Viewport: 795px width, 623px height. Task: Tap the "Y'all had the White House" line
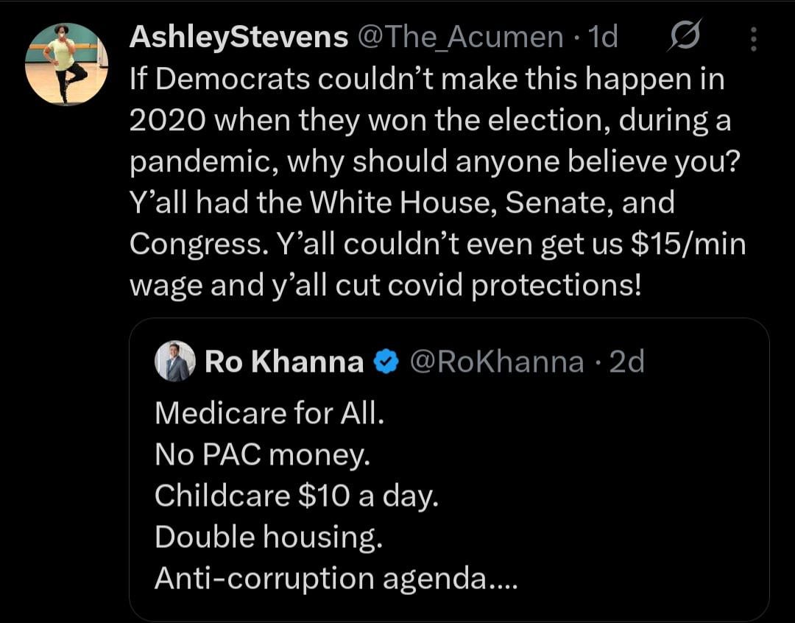401,202
